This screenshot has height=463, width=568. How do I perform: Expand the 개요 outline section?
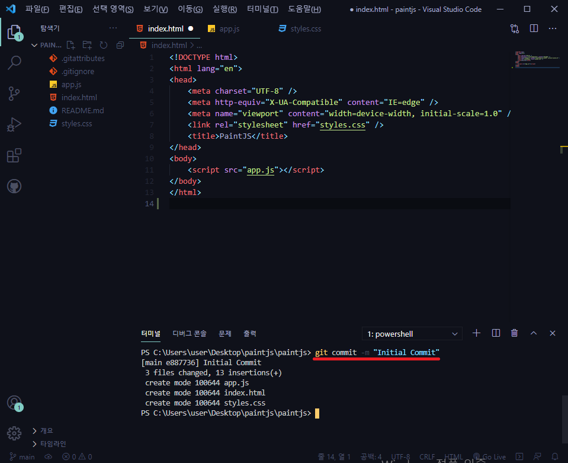pos(43,431)
